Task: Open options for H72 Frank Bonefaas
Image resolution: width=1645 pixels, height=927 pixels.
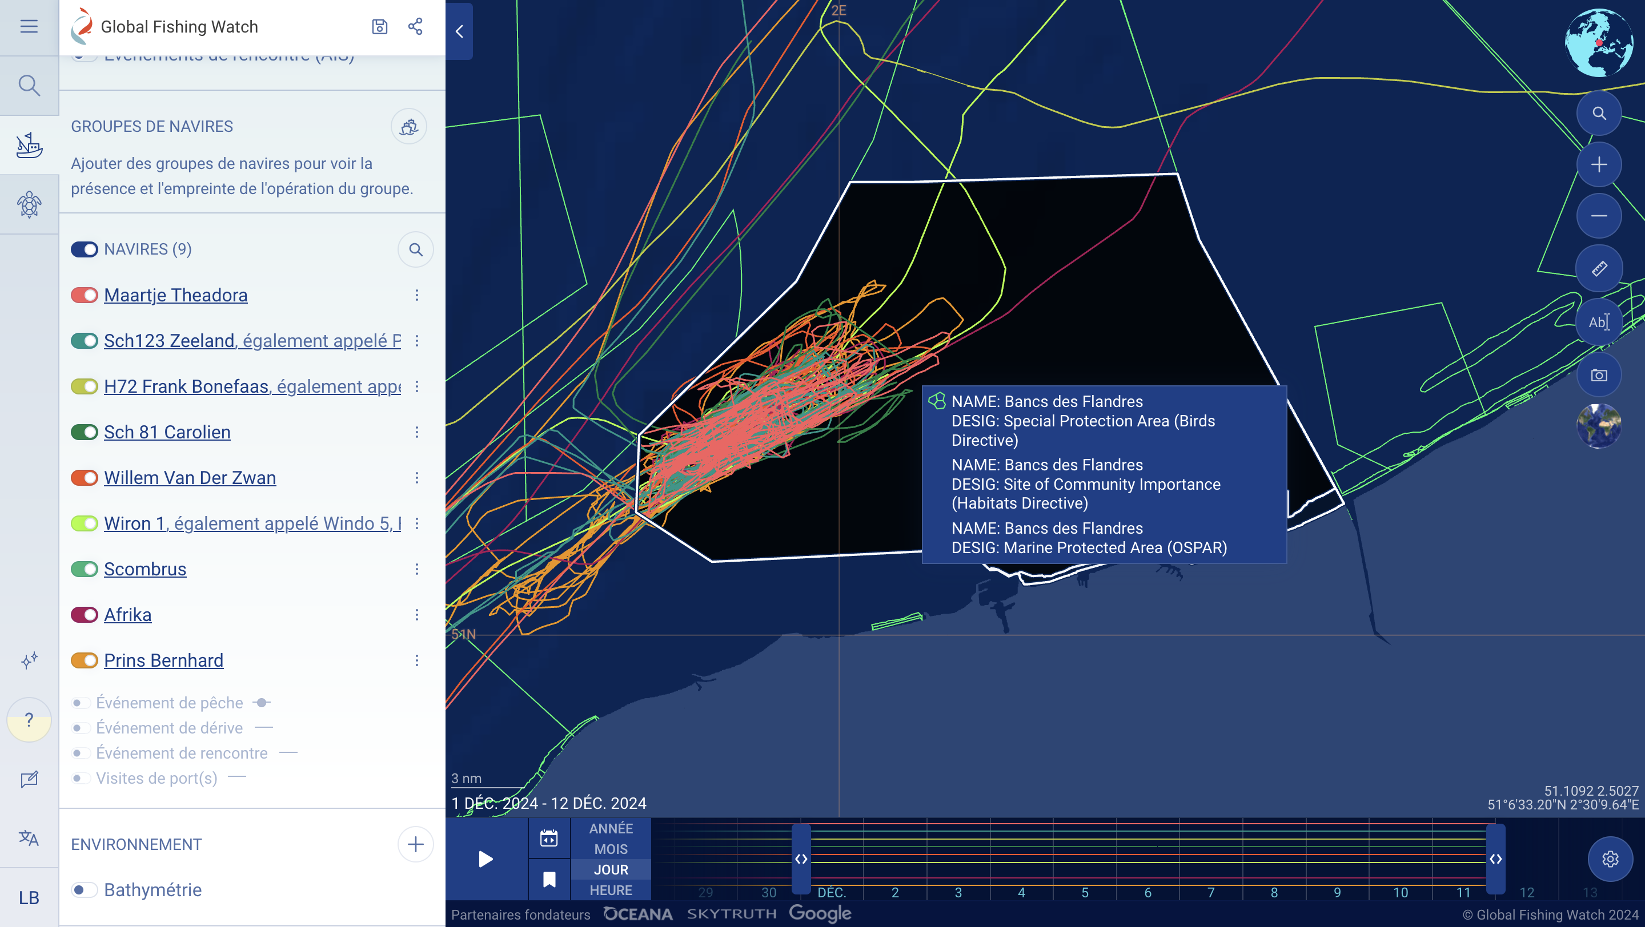Action: (x=417, y=386)
